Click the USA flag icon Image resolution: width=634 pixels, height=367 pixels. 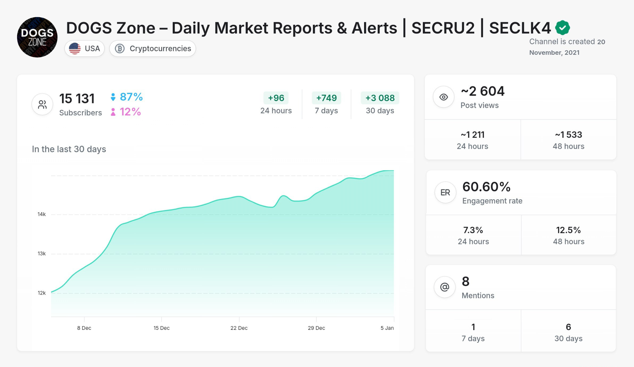(x=75, y=48)
